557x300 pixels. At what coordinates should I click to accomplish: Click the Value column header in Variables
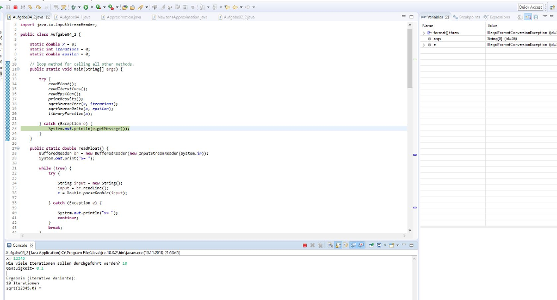(x=521, y=25)
